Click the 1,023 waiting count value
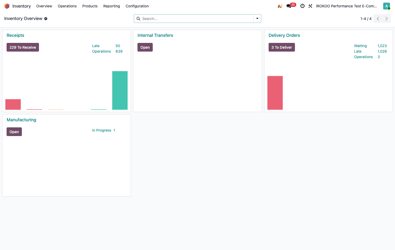This screenshot has width=395, height=250. 382,46
